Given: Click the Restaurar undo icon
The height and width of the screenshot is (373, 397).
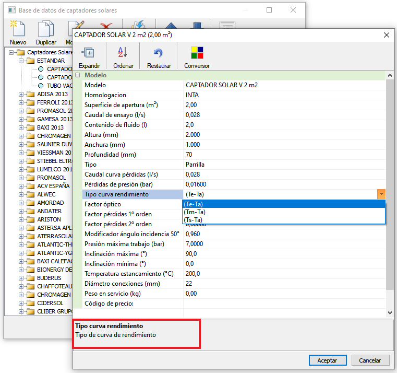Looking at the screenshot, I should click(x=158, y=53).
